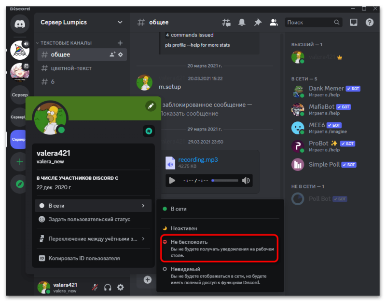Open the СерверL server icon

(x=18, y=117)
